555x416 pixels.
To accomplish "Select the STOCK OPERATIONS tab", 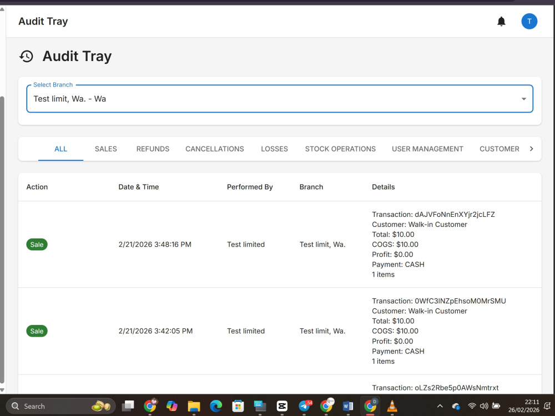I will coord(340,149).
